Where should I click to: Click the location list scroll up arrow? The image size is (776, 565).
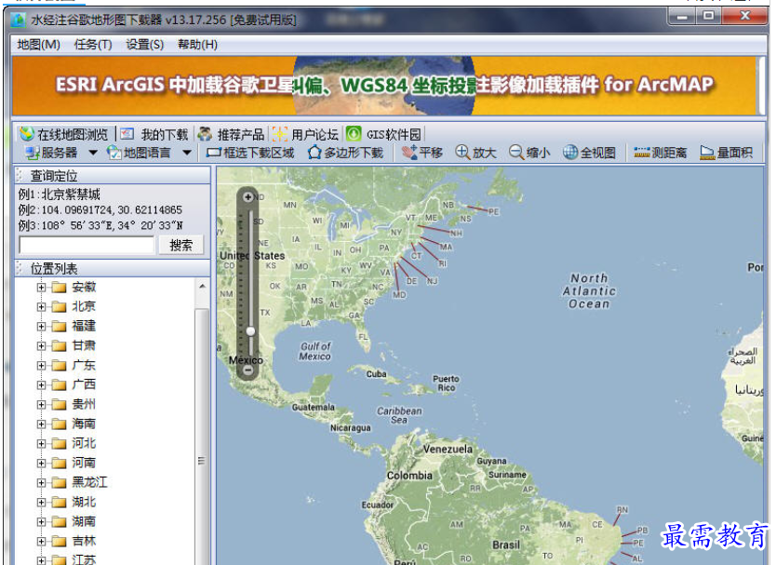pos(202,287)
